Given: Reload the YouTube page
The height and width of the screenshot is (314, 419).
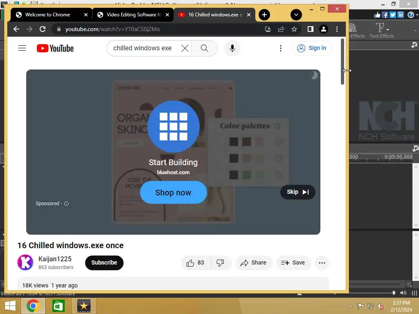Looking at the screenshot, I should 43,29.
